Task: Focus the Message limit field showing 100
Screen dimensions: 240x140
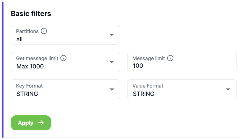Action: pyautogui.click(x=182, y=62)
